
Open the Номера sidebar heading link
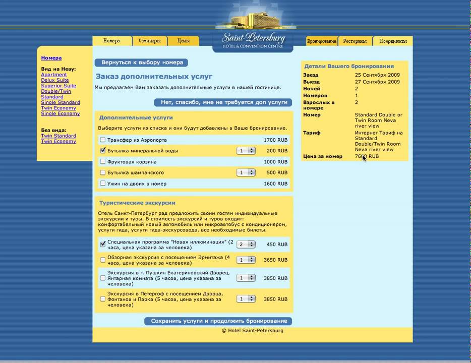pyautogui.click(x=51, y=58)
